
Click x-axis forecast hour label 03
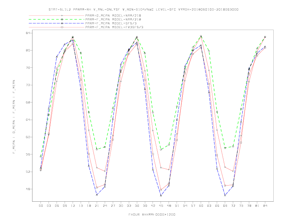pyautogui.click(x=49, y=206)
